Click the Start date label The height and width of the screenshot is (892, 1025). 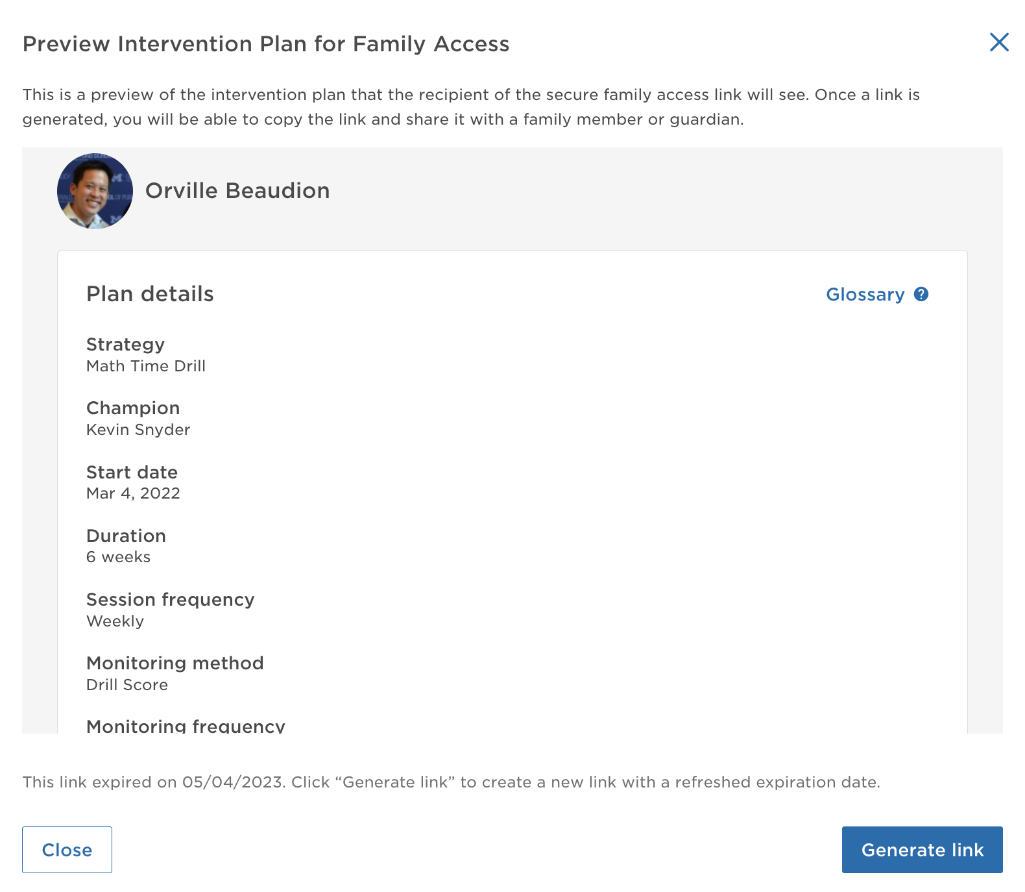point(132,473)
